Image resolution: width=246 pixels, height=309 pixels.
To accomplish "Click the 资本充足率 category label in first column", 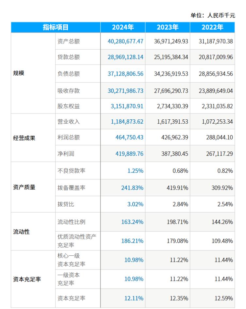I will pos(27,280).
